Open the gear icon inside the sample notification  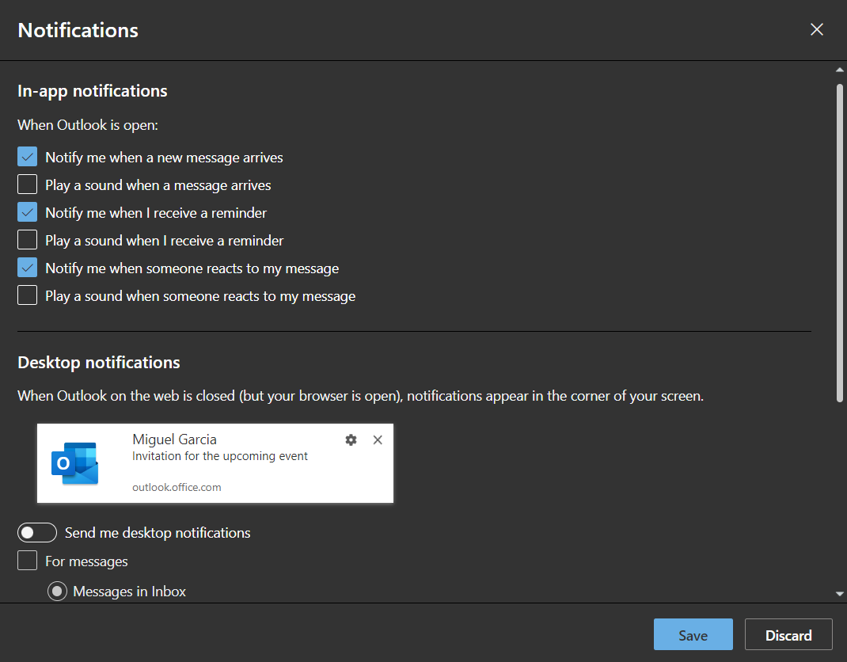pos(351,439)
